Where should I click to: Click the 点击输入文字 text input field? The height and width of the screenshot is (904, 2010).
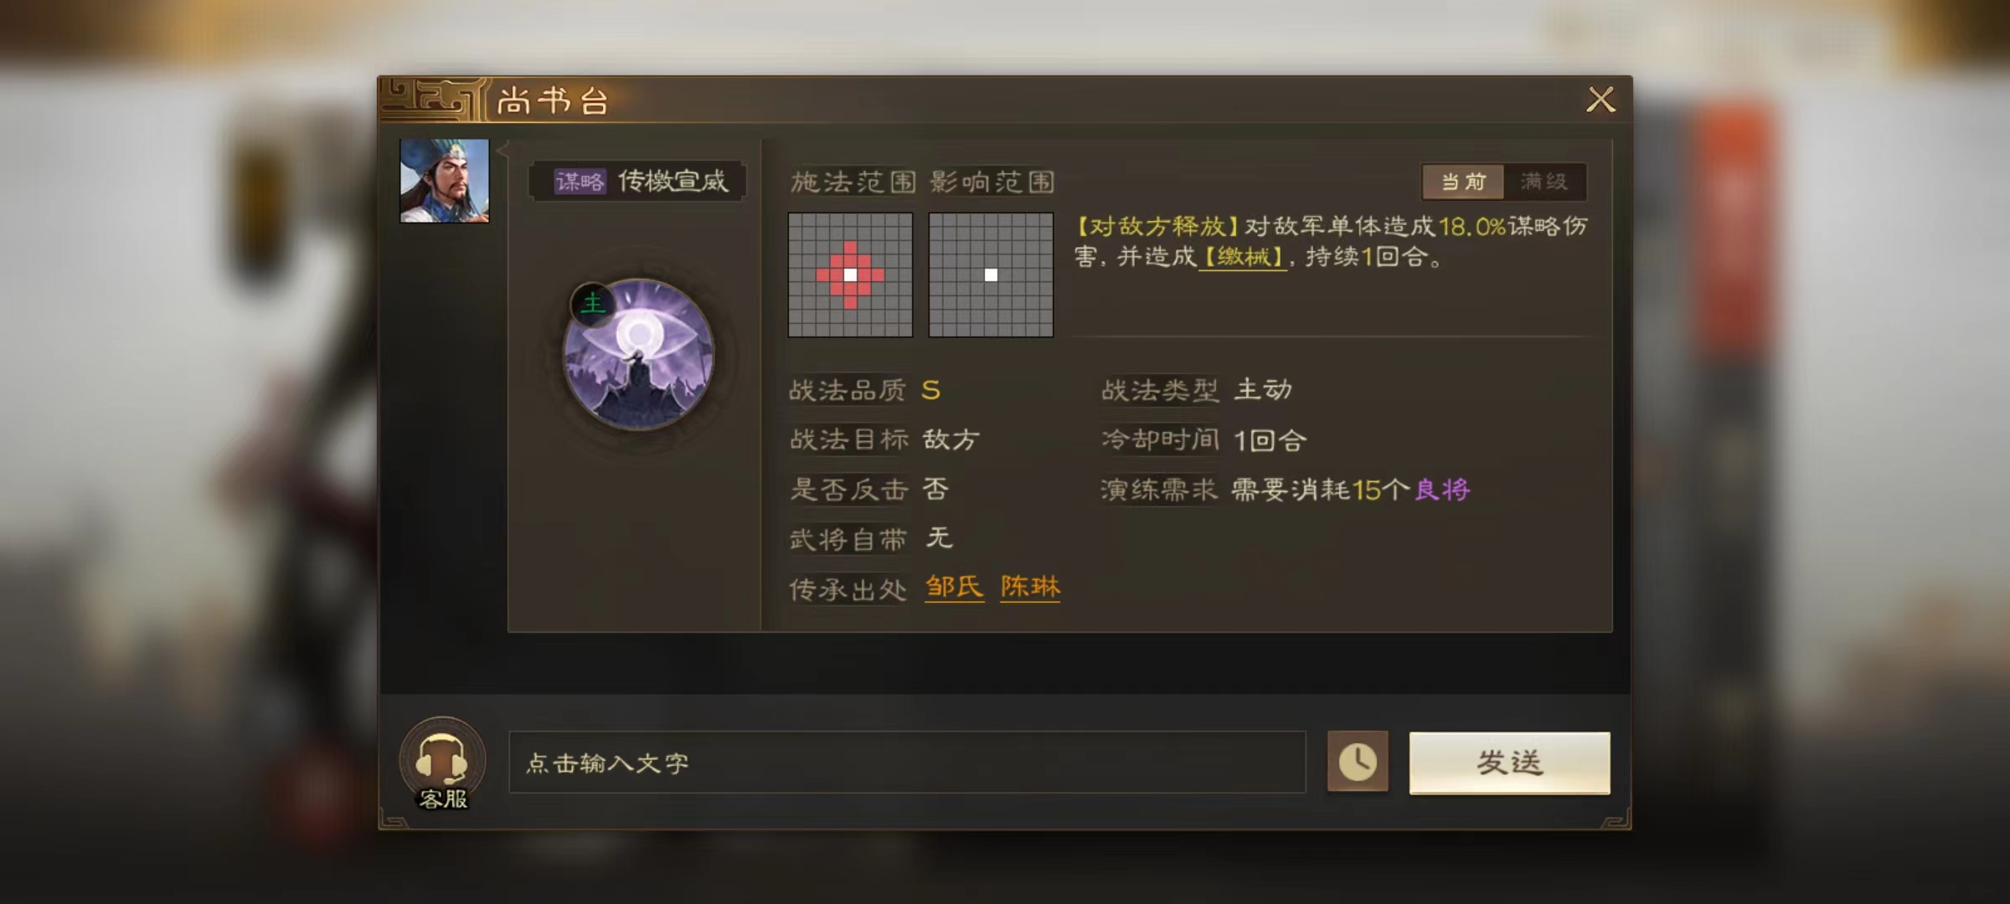tap(907, 762)
